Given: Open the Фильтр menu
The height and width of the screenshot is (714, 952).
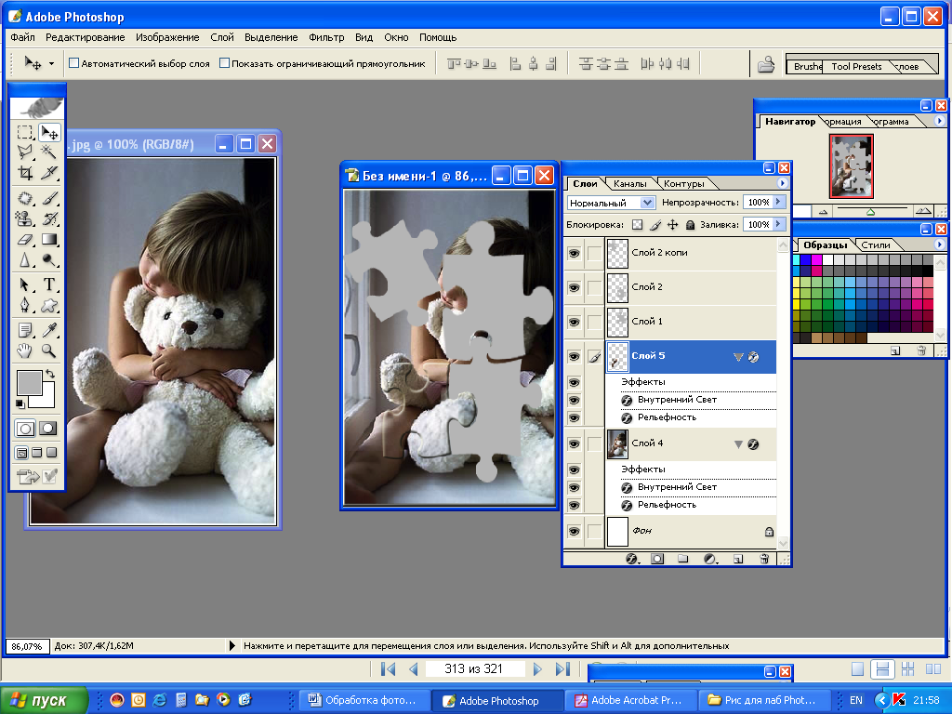Looking at the screenshot, I should click(x=326, y=37).
